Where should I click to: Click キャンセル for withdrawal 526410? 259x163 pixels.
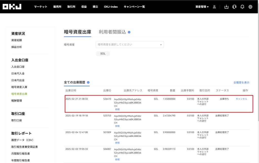(241, 99)
